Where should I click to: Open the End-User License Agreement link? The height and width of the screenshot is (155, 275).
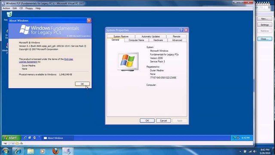coord(46,60)
